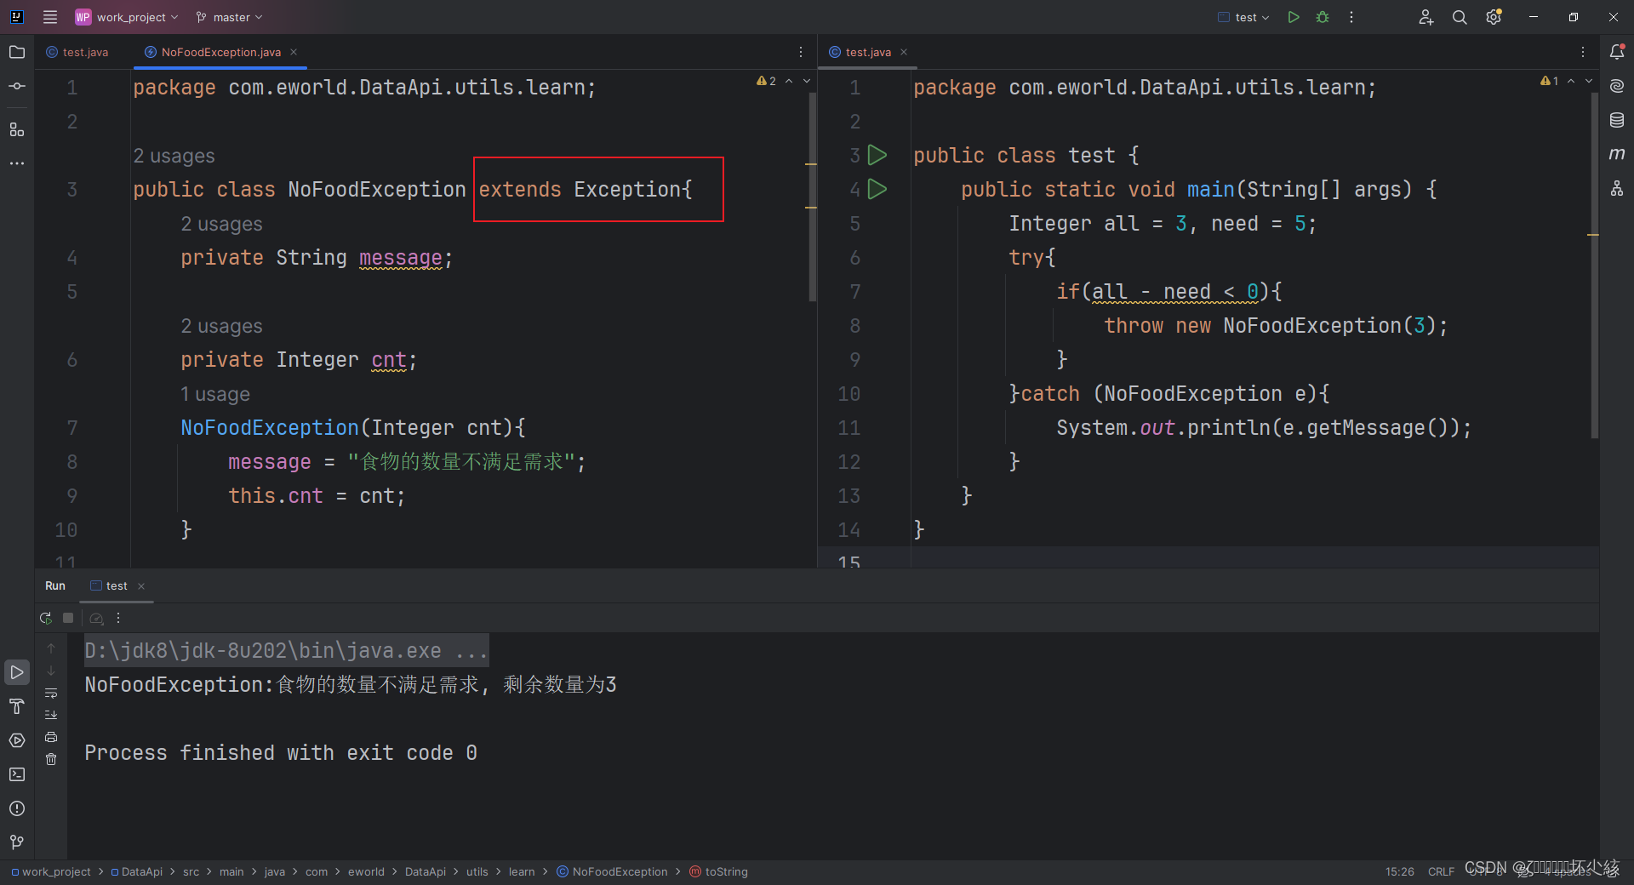Close the NoFoodException.java tab
Image resolution: width=1634 pixels, height=885 pixels.
(294, 52)
